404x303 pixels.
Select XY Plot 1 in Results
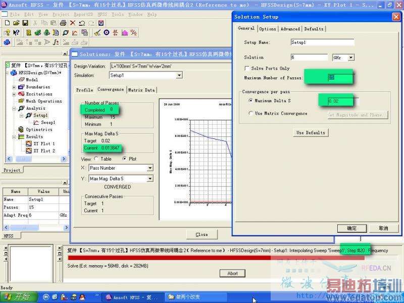44,143
